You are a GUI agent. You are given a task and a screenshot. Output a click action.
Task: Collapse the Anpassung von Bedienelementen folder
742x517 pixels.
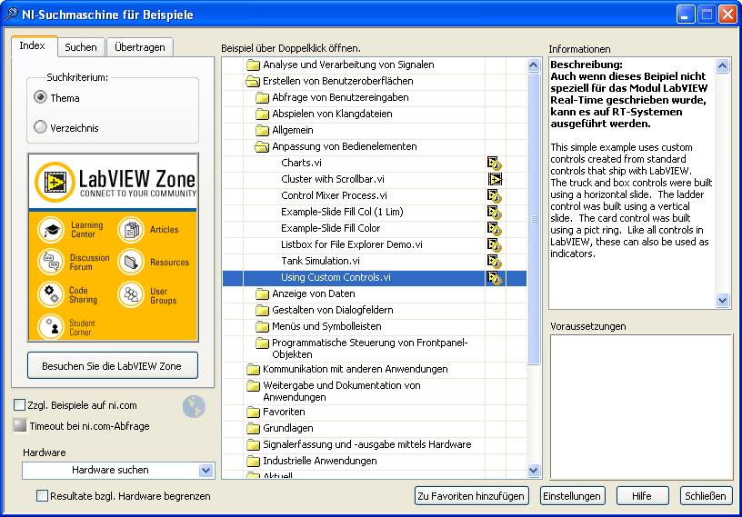(262, 146)
